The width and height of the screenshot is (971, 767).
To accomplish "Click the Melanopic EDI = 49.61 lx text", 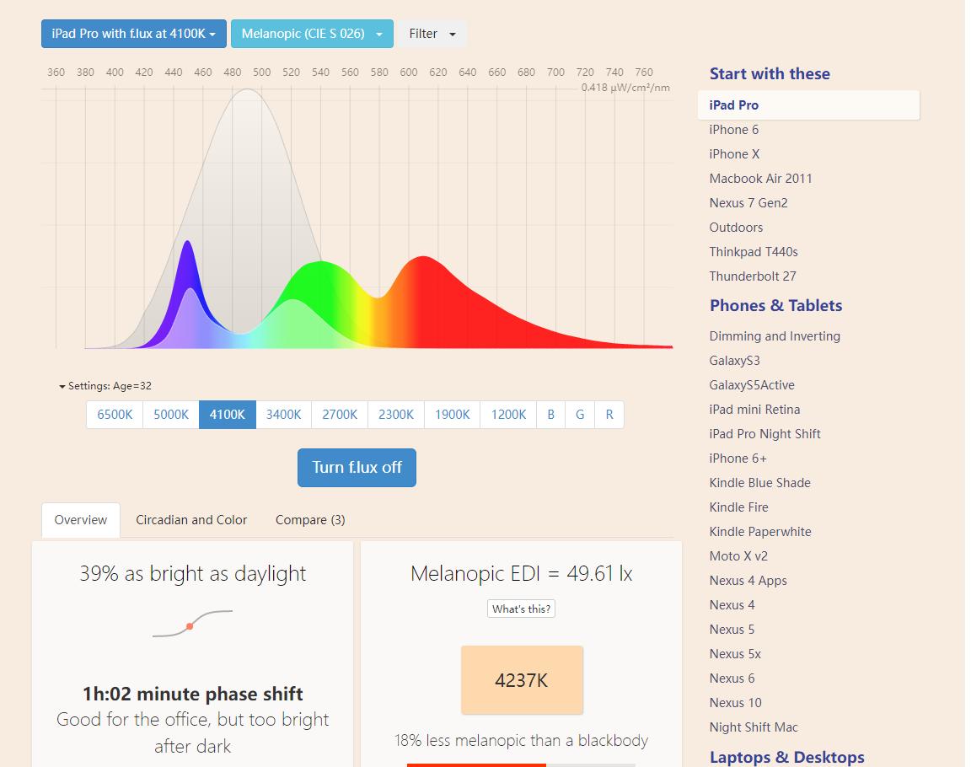I will [522, 574].
